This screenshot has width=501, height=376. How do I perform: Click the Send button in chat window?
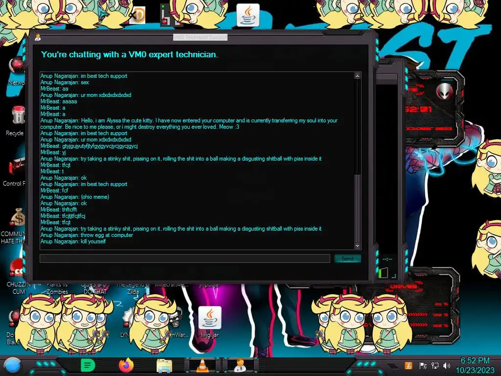[348, 258]
